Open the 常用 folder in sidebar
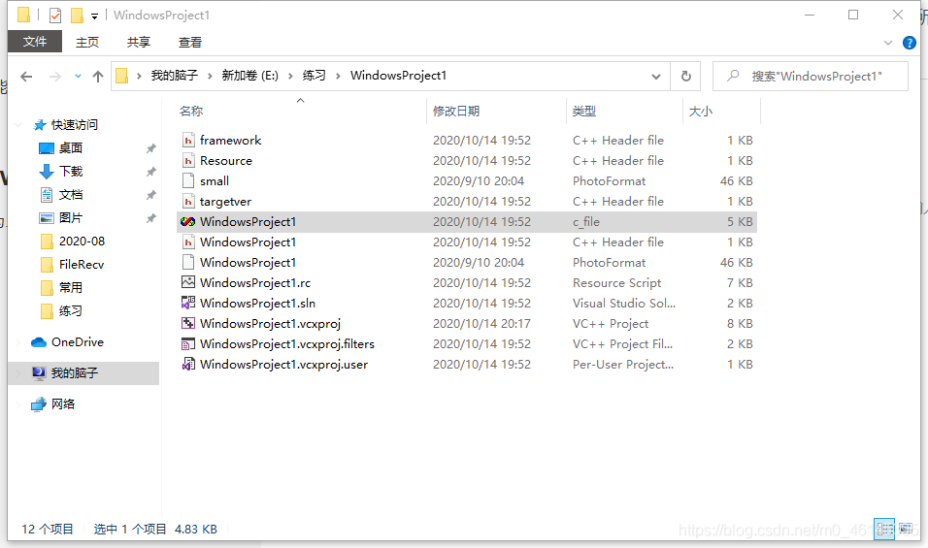This screenshot has height=548, width=928. pos(71,287)
